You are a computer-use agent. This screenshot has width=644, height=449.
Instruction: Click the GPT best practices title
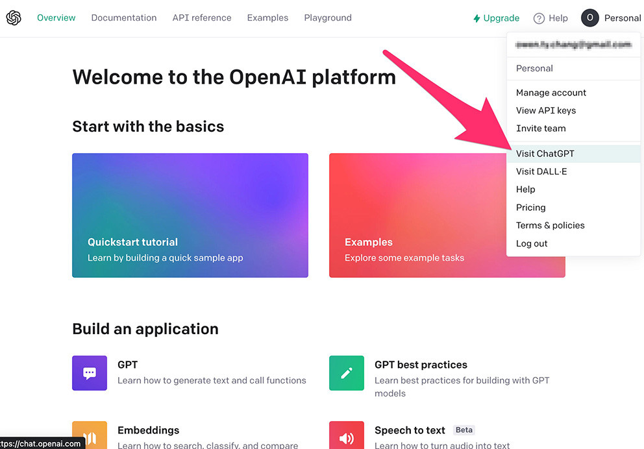[421, 365]
